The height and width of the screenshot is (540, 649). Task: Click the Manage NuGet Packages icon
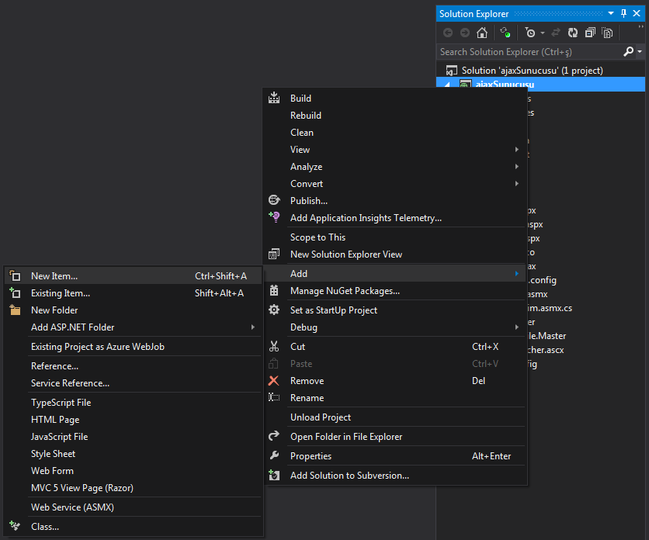click(x=274, y=290)
